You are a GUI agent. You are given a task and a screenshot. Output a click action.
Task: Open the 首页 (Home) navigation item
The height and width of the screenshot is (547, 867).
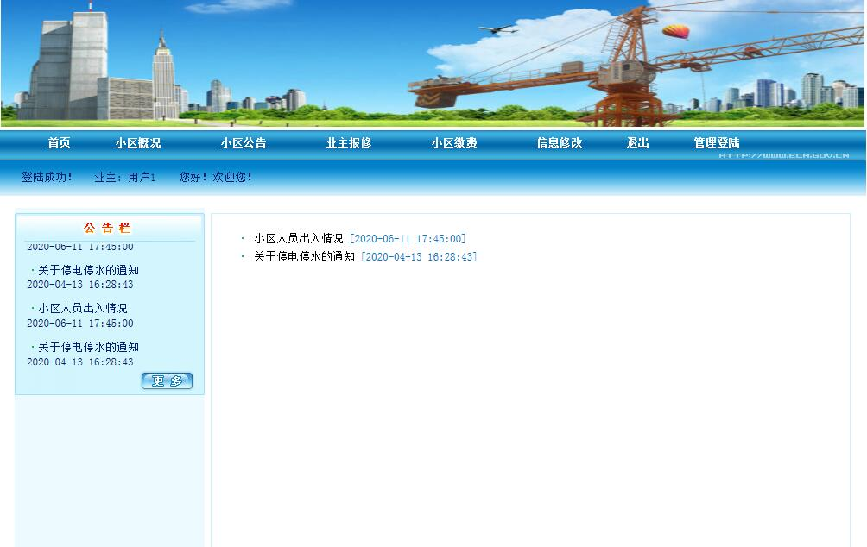tap(58, 143)
